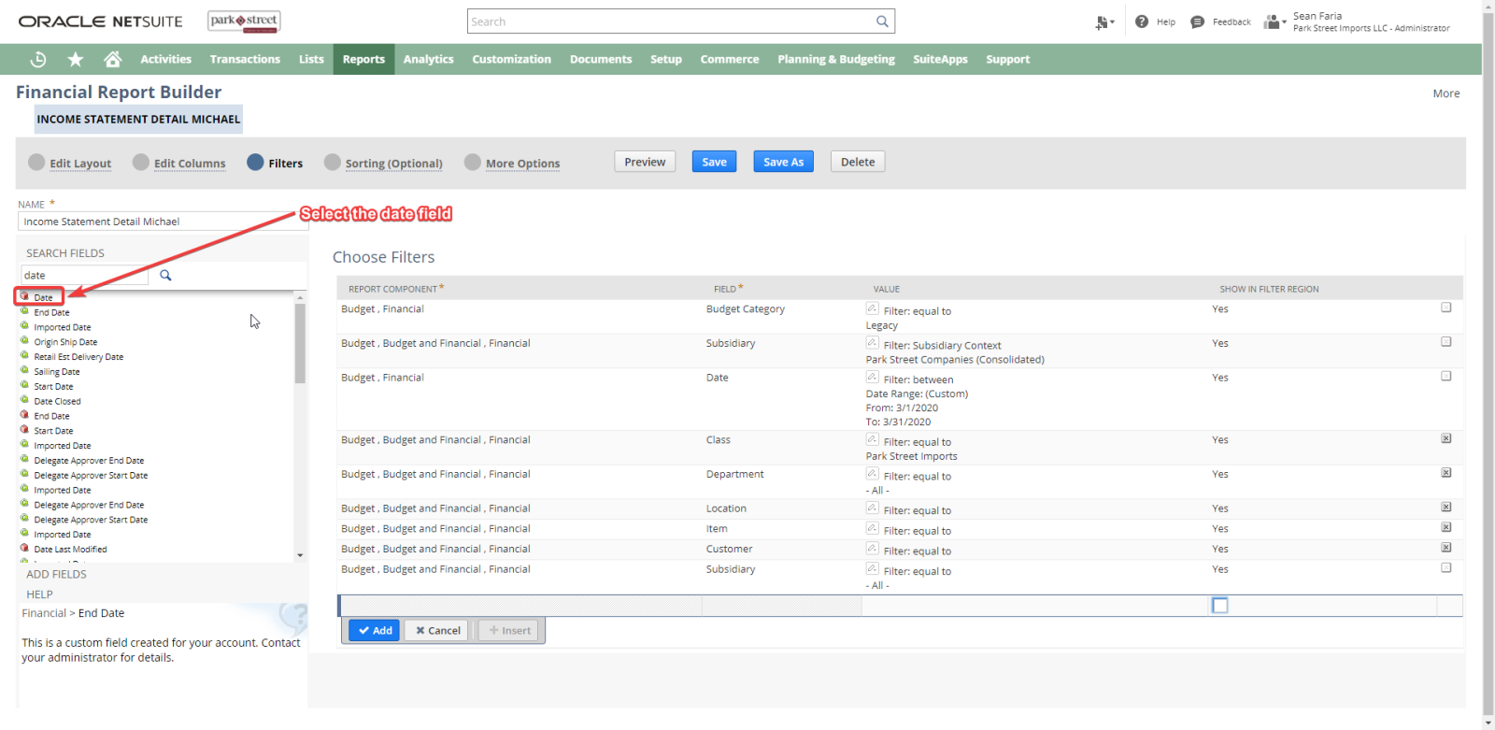Click the Feedback speech bubble icon
The image size is (1495, 730).
[x=1197, y=21]
